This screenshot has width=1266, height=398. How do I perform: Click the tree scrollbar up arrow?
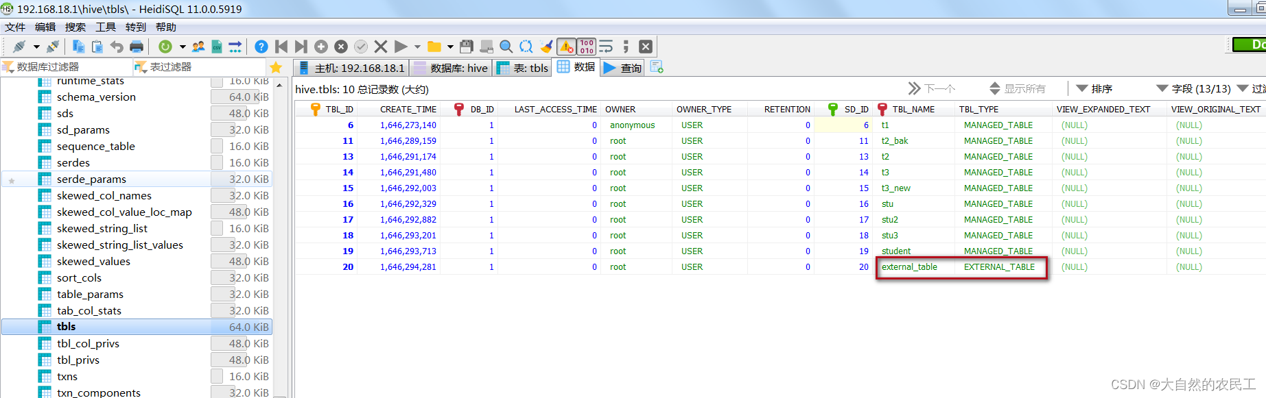[279, 85]
